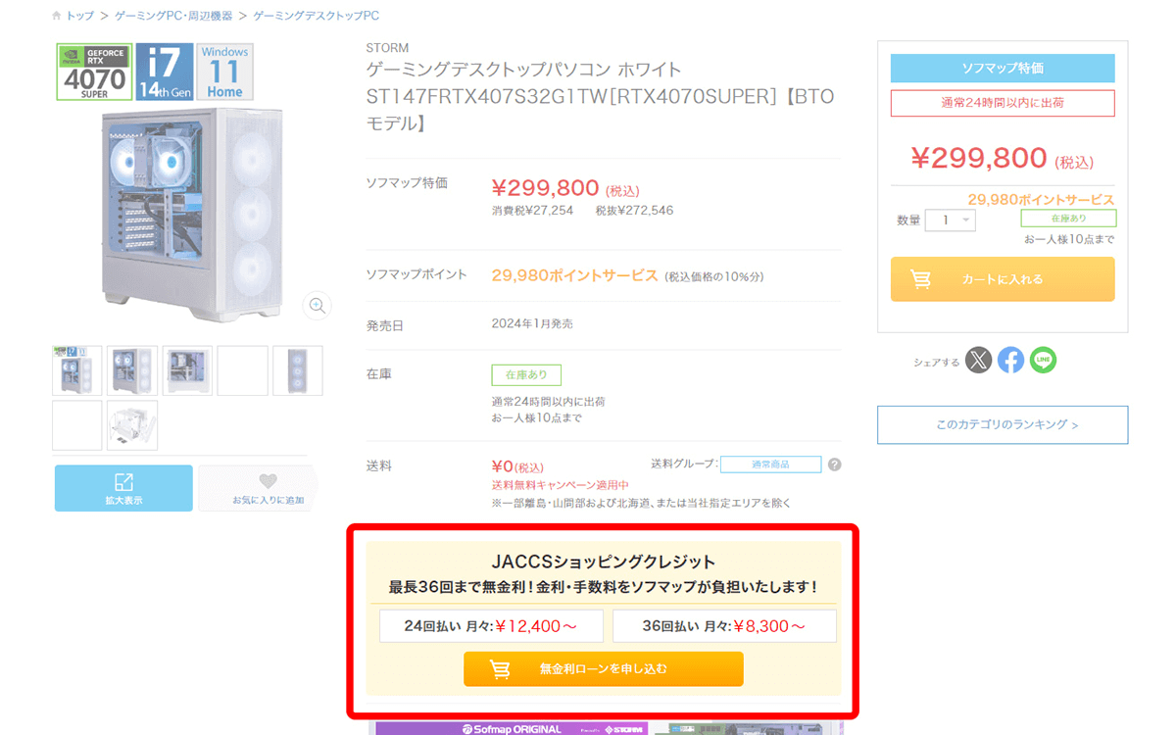1176x735 pixels.
Task: Go to ゲーミングデスクトップPC breadcrumb
Action: tap(316, 17)
